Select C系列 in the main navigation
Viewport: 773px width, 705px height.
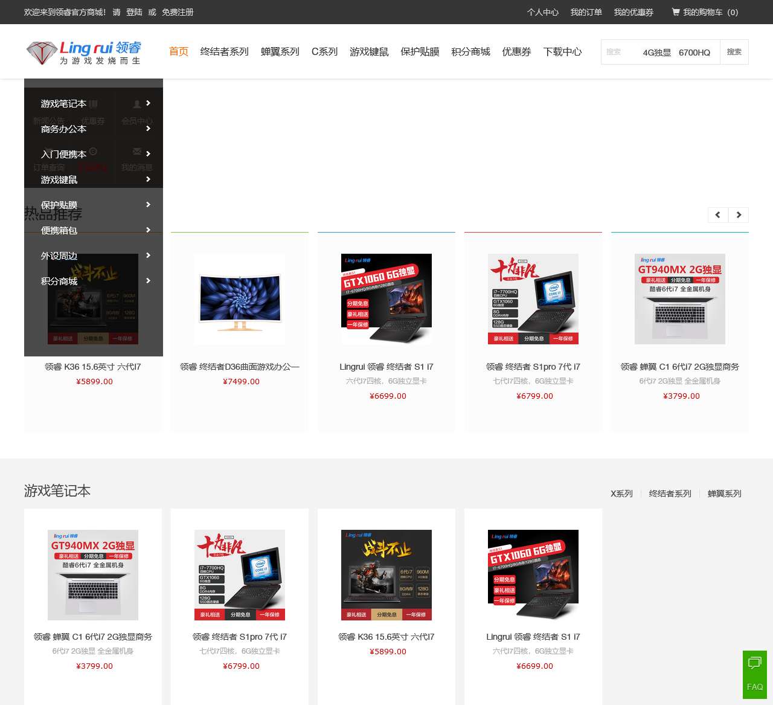coord(324,52)
